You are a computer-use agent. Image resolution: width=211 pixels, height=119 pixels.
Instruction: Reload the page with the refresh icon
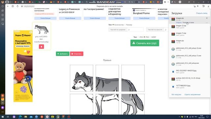(x=17, y=6)
